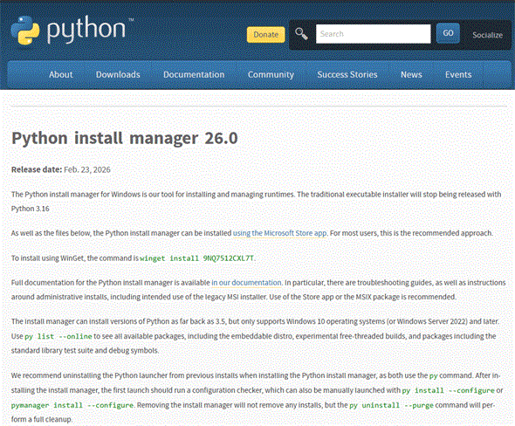Click the 'py list --online' code text

pos(58,336)
